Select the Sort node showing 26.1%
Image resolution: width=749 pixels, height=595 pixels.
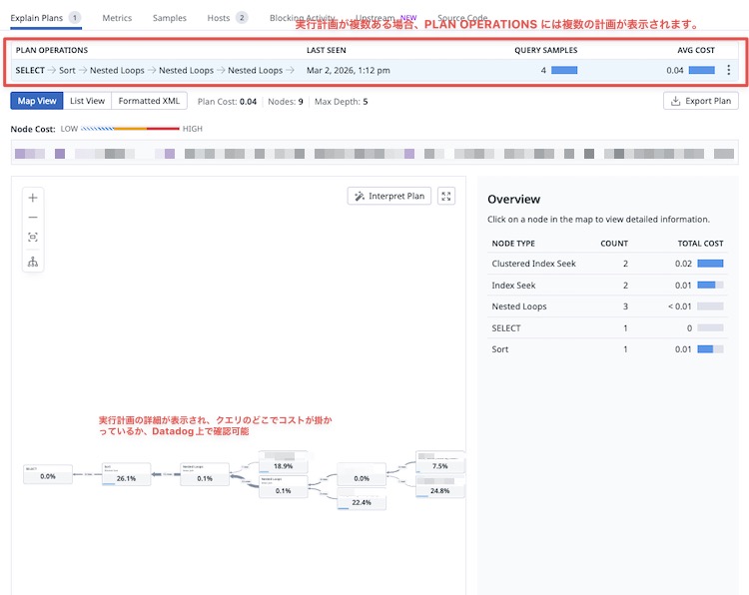126,474
